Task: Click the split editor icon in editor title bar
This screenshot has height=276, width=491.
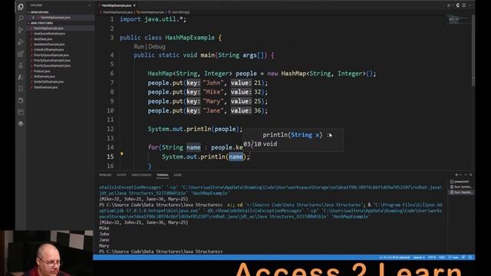Action: point(463,5)
